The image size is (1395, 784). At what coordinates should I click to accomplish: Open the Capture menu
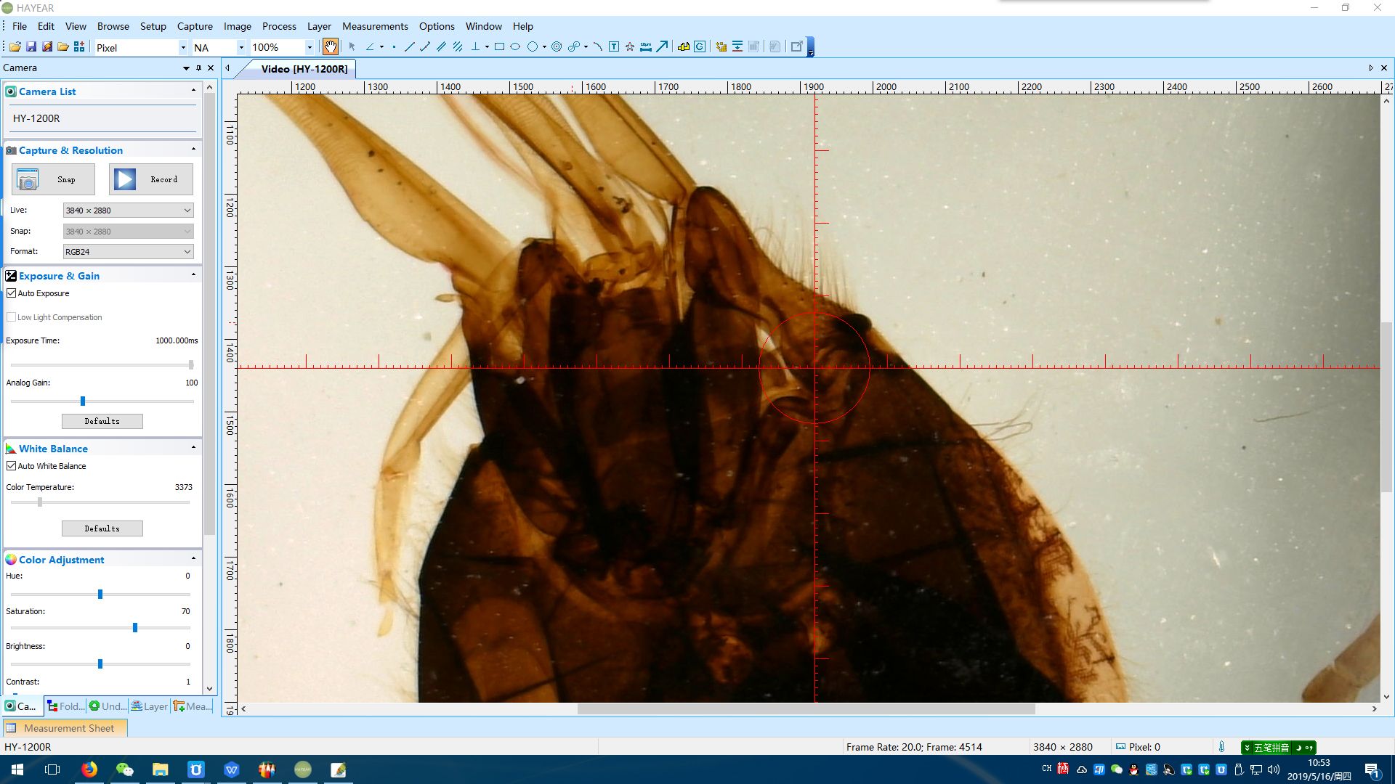(195, 26)
